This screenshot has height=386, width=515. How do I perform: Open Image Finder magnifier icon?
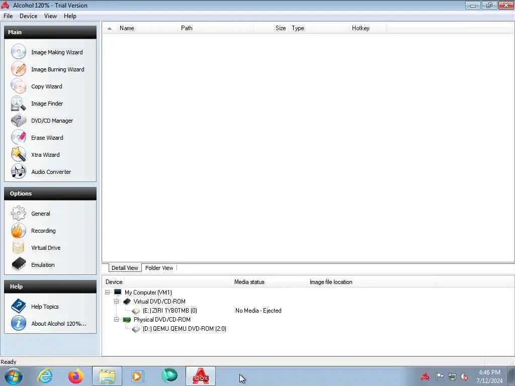(x=19, y=103)
